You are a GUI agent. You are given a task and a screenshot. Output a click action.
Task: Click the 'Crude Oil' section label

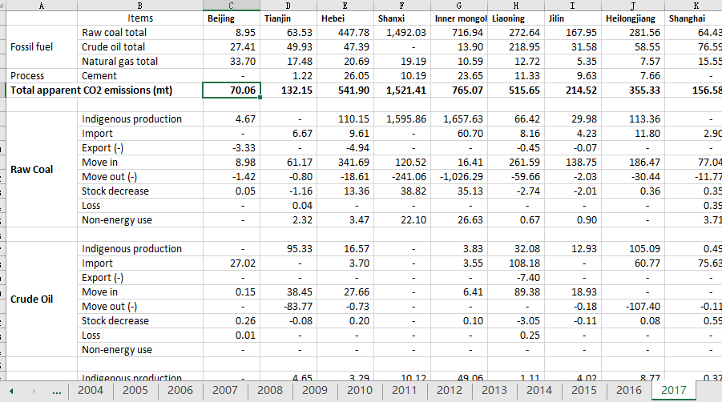[42, 299]
